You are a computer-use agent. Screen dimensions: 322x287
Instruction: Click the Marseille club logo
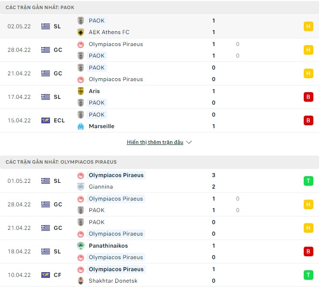click(x=81, y=126)
